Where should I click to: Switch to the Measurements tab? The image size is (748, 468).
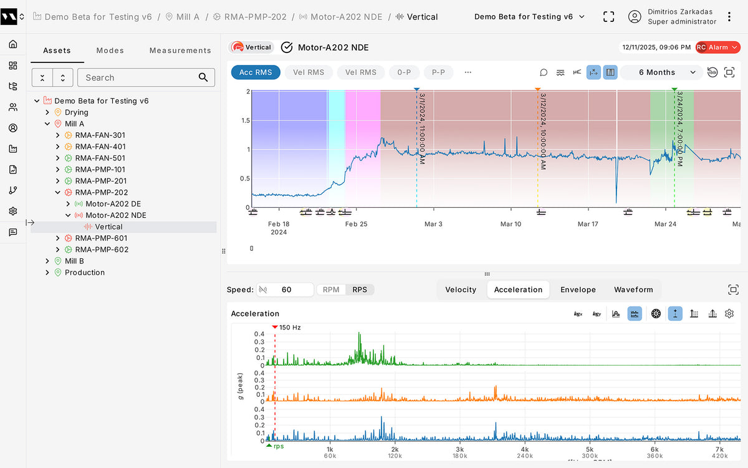click(x=180, y=51)
